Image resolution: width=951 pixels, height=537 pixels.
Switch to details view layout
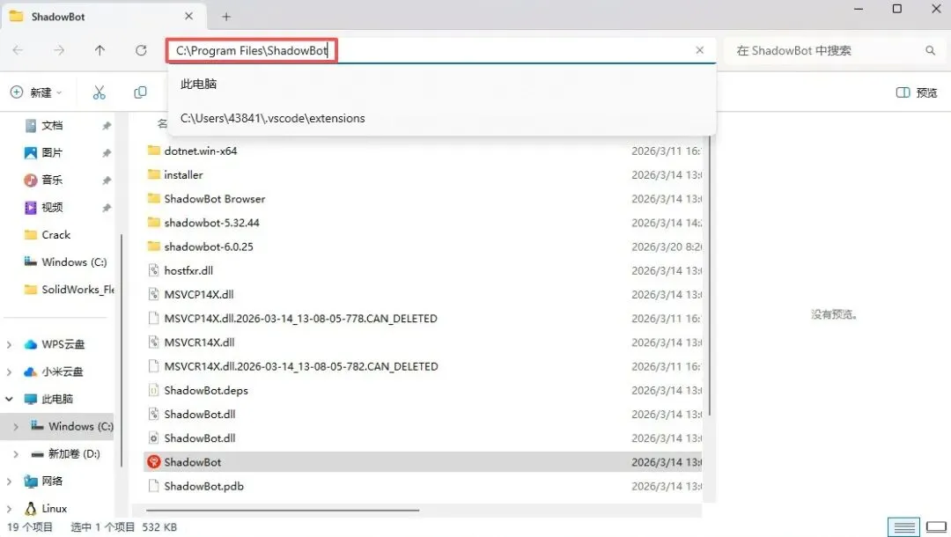pyautogui.click(x=903, y=527)
